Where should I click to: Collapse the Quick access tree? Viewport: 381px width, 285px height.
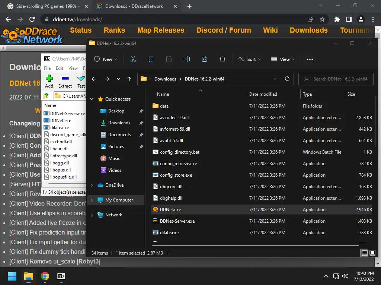click(92, 99)
